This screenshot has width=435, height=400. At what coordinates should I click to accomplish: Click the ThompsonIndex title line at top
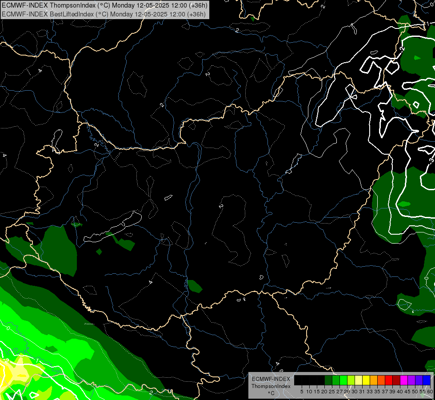point(104,5)
